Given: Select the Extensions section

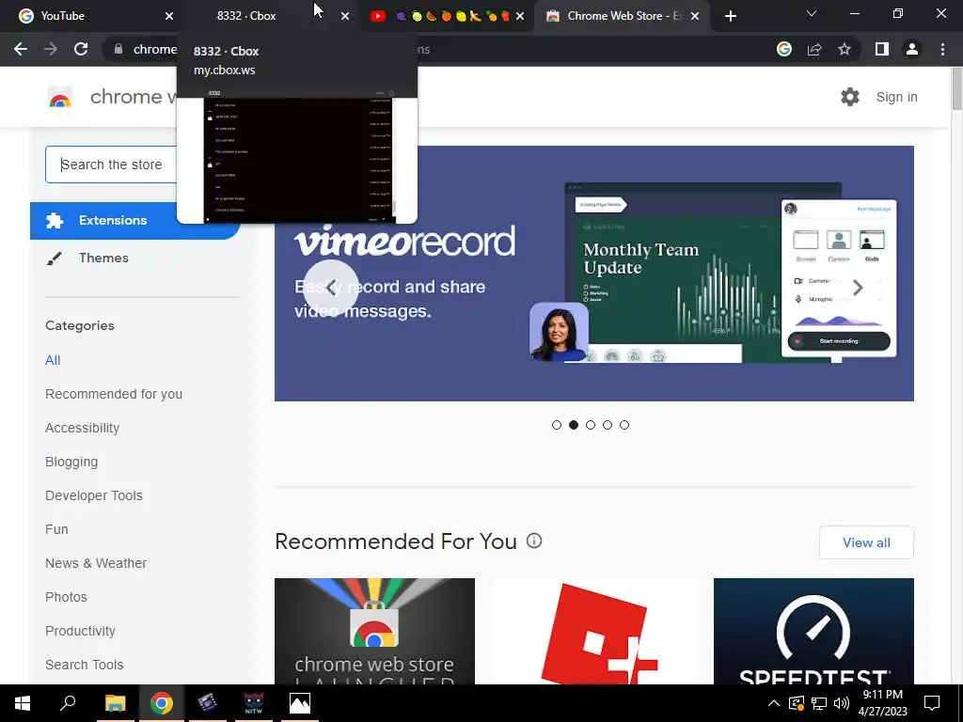Looking at the screenshot, I should pyautogui.click(x=134, y=220).
